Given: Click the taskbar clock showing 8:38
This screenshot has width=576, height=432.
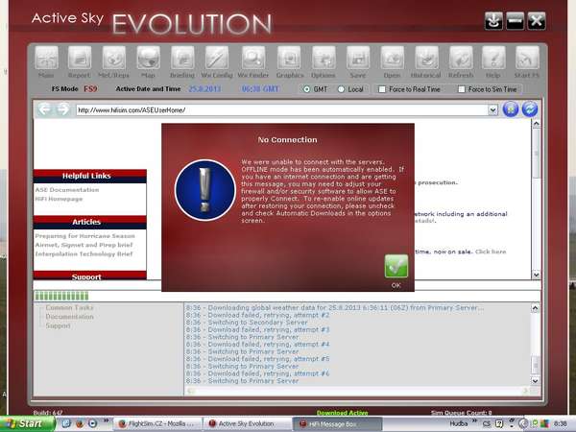Looking at the screenshot, I should [561, 424].
